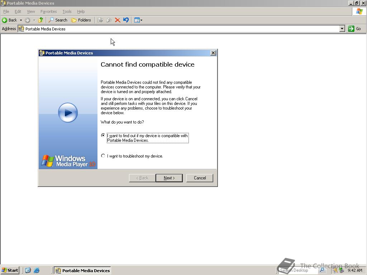This screenshot has width=367, height=275.
Task: Click the taskbar clock showing 9:42 AM
Action: click(x=355, y=270)
